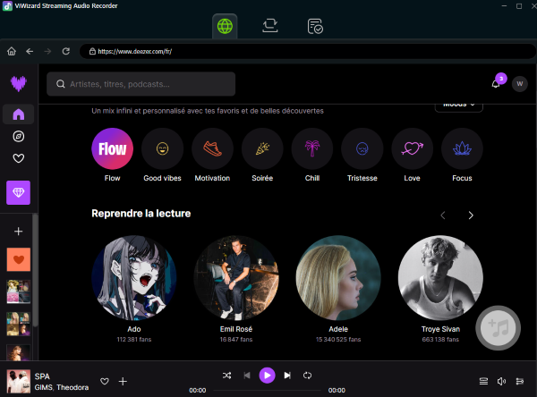Select the Good vibes mood

162,148
